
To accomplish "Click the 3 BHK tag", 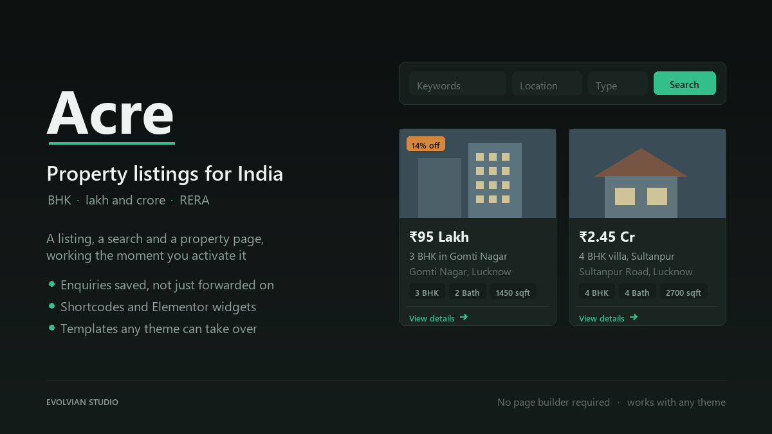I will [427, 293].
